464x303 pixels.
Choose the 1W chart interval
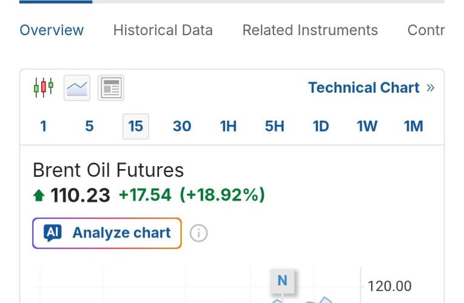coord(367,126)
